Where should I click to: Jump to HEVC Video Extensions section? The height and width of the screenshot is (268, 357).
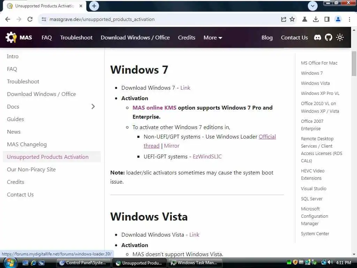tap(313, 174)
